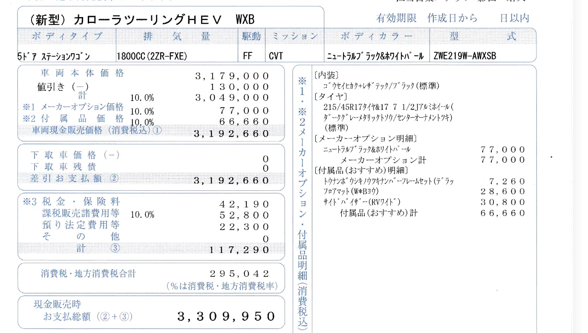
Task: Select the ゴウセイヒカク+レザテック/ブラック(標準) line
Action: (x=381, y=86)
